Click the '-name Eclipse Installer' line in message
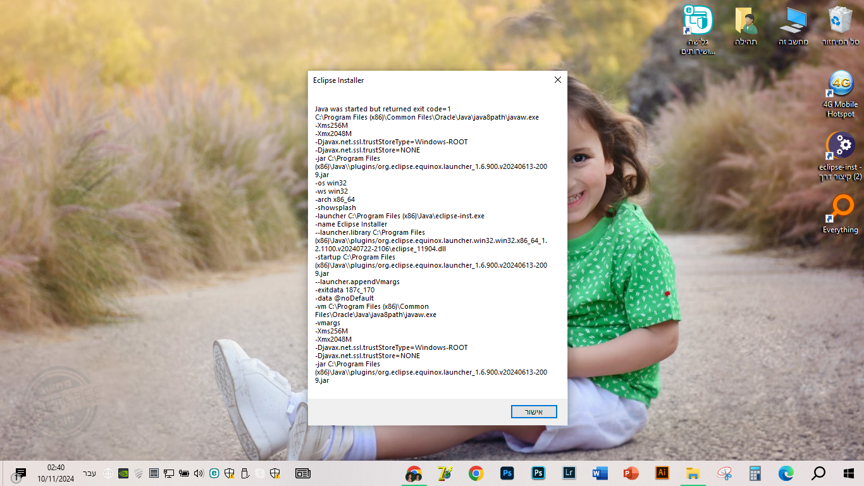Viewport: 864px width, 486px height. (351, 224)
